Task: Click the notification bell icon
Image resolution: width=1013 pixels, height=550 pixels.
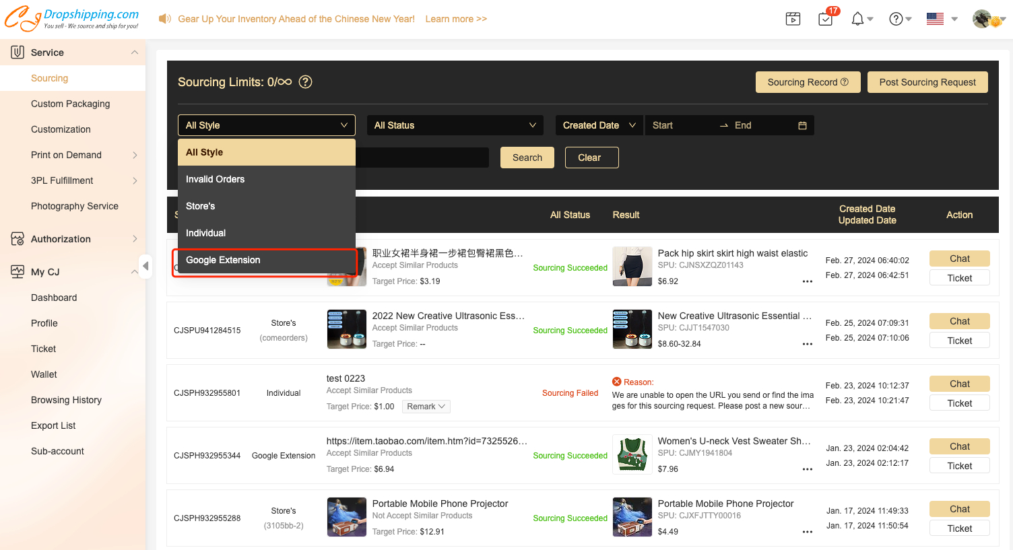Action: tap(857, 19)
